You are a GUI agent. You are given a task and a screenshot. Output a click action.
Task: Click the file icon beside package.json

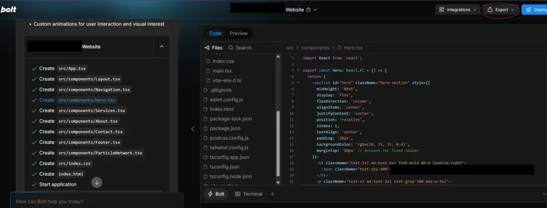tap(206, 128)
